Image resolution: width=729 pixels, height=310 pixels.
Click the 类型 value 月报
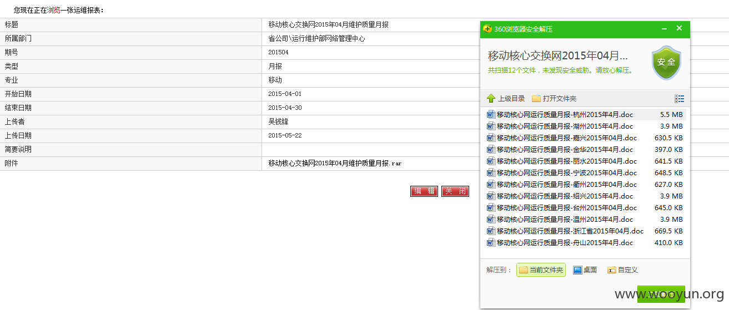pyautogui.click(x=275, y=67)
